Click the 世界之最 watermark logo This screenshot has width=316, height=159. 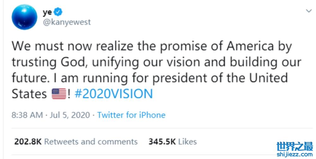click(x=295, y=147)
